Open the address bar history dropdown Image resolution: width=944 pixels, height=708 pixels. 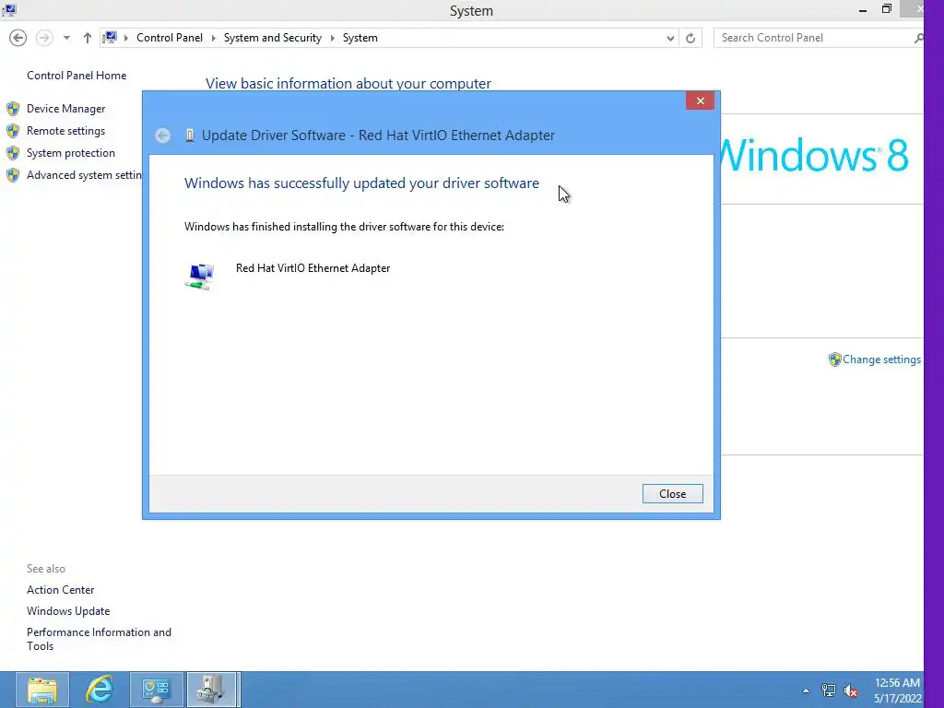[670, 38]
